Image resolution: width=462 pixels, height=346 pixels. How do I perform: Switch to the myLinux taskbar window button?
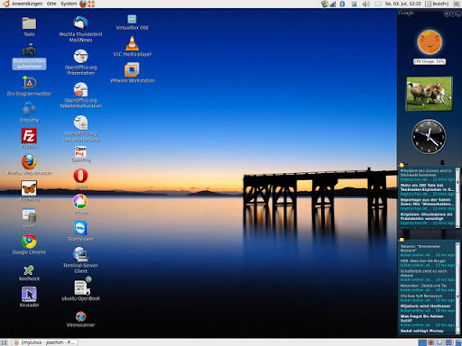point(45,342)
